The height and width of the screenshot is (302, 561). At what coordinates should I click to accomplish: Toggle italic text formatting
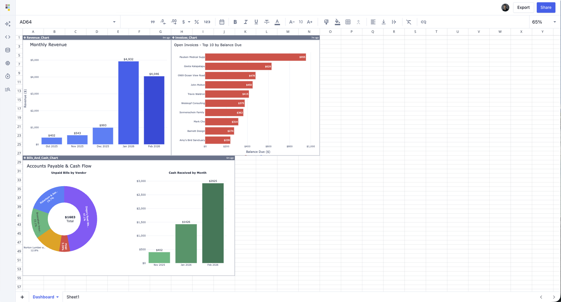[246, 22]
